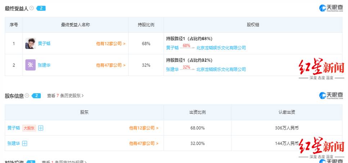The width and height of the screenshot is (348, 163).
Task: Click the 天眼查 logo near 最终受益人 header
Action: pos(331,8)
